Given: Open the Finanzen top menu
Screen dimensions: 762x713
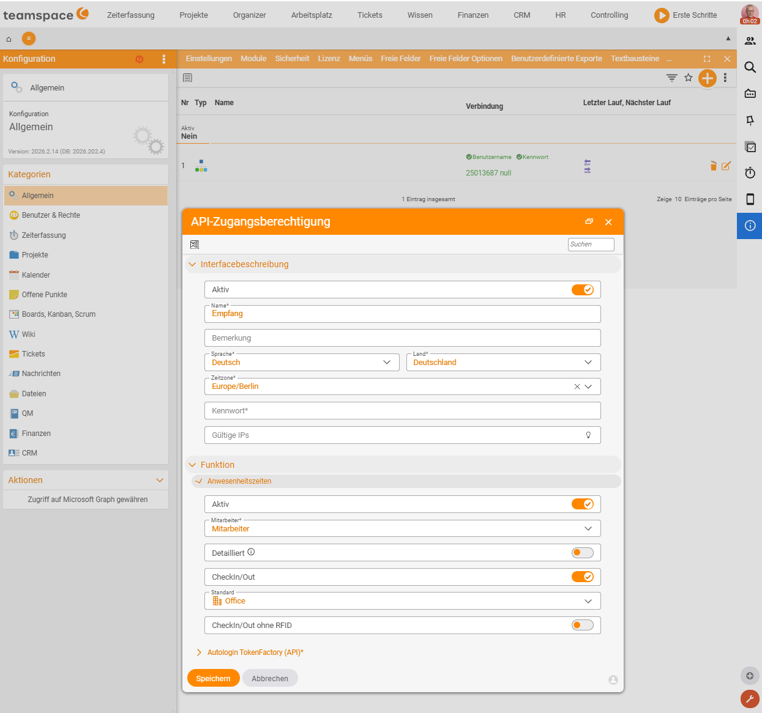Looking at the screenshot, I should pyautogui.click(x=473, y=15).
